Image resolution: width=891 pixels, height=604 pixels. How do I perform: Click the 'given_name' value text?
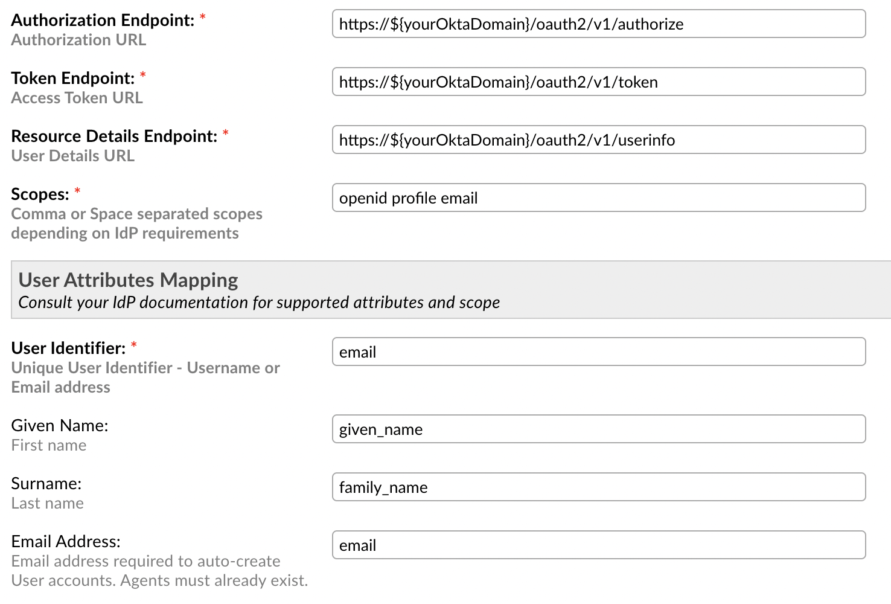point(380,429)
